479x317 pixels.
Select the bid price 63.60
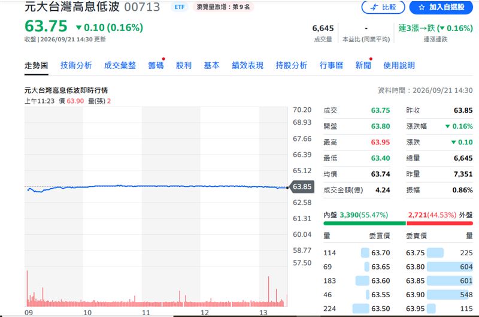click(x=380, y=280)
